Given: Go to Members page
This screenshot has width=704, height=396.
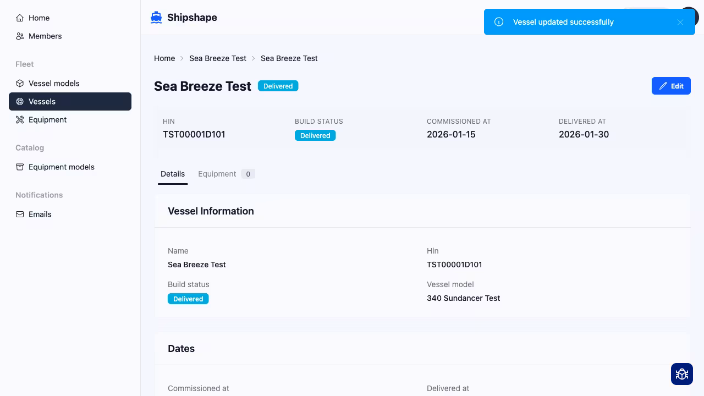Looking at the screenshot, I should (70, 36).
